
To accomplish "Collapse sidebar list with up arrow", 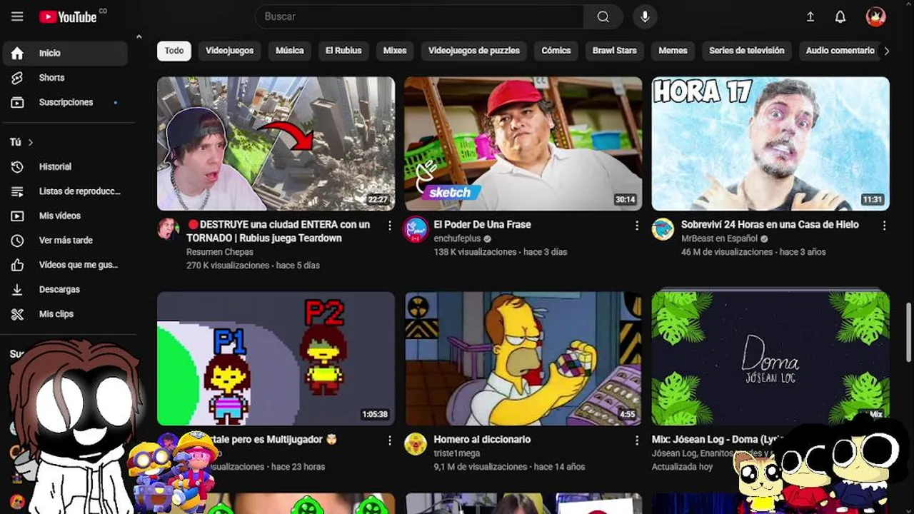I will pyautogui.click(x=139, y=37).
